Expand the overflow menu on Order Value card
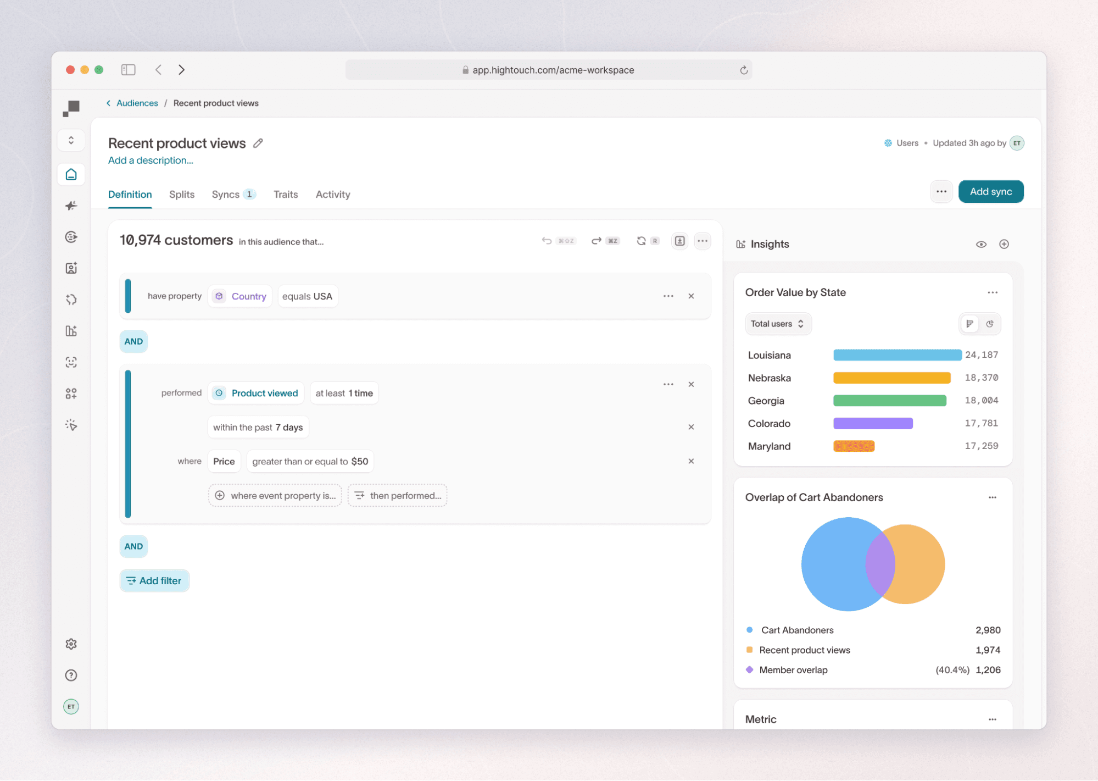The image size is (1098, 781). coord(992,292)
